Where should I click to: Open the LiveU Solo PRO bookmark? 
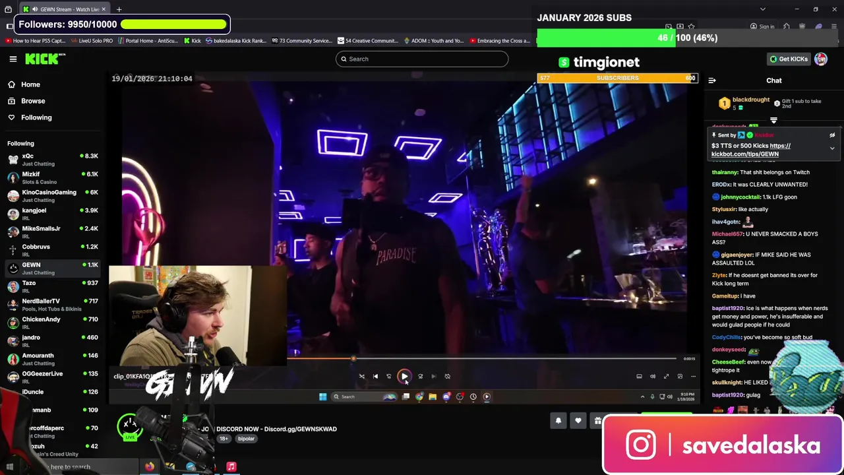pos(91,41)
